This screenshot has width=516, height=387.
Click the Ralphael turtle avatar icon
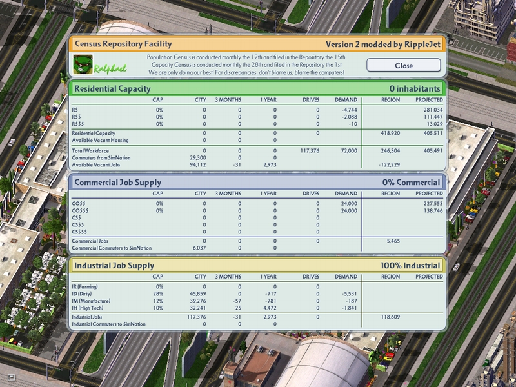pos(83,64)
